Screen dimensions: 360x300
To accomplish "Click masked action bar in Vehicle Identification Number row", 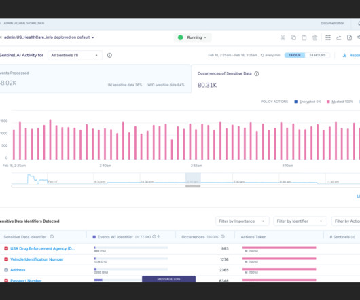I will click(279, 259).
